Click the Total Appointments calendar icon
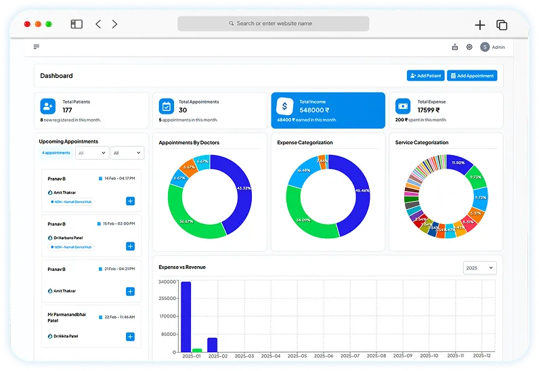The image size is (539, 371). [167, 106]
